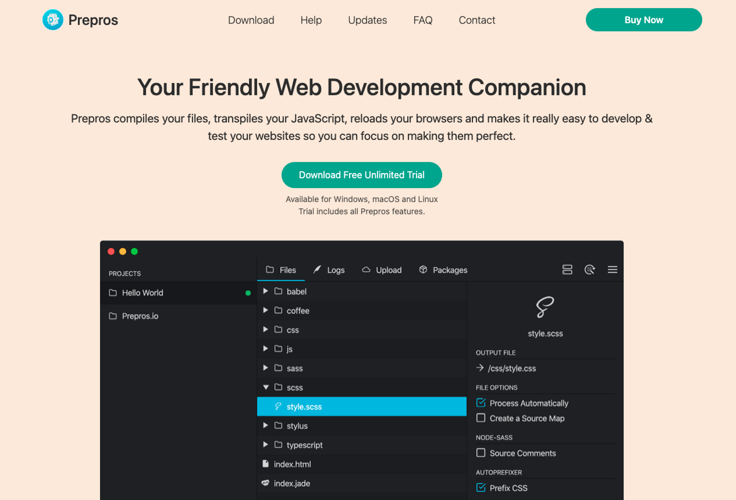This screenshot has height=500, width=736.
Task: Click the babel folder name
Action: 296,292
